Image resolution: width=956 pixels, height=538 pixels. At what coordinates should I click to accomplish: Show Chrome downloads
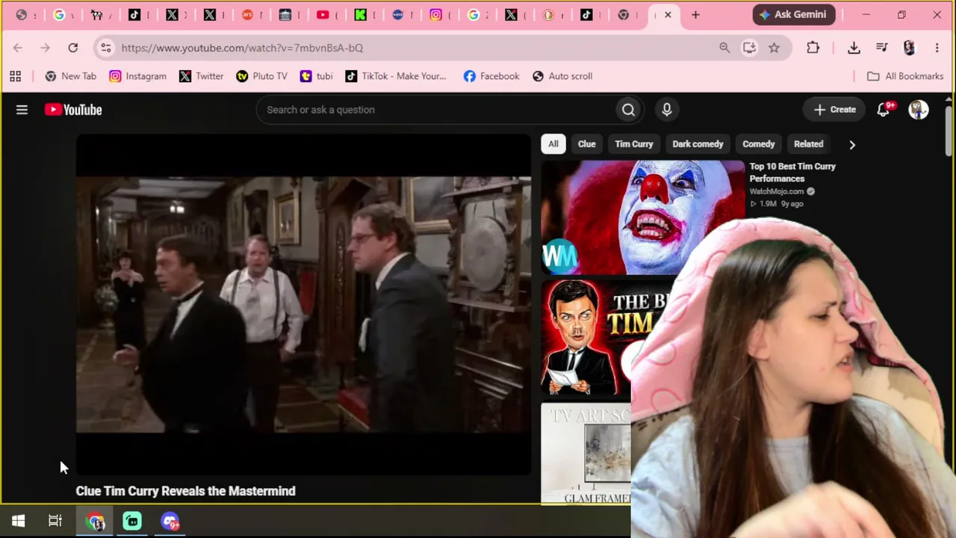tap(854, 48)
